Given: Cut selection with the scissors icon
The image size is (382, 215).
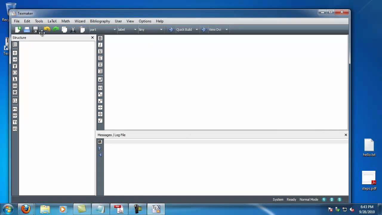Looking at the screenshot, I should [x=73, y=29].
